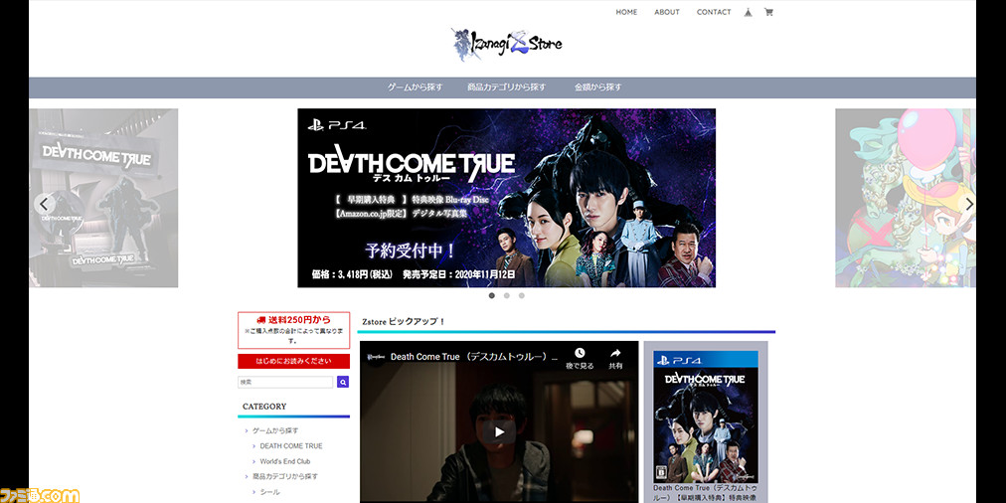Click the 送料250円から shipping notice banner
Image resolution: width=1006 pixels, height=503 pixels.
(294, 330)
